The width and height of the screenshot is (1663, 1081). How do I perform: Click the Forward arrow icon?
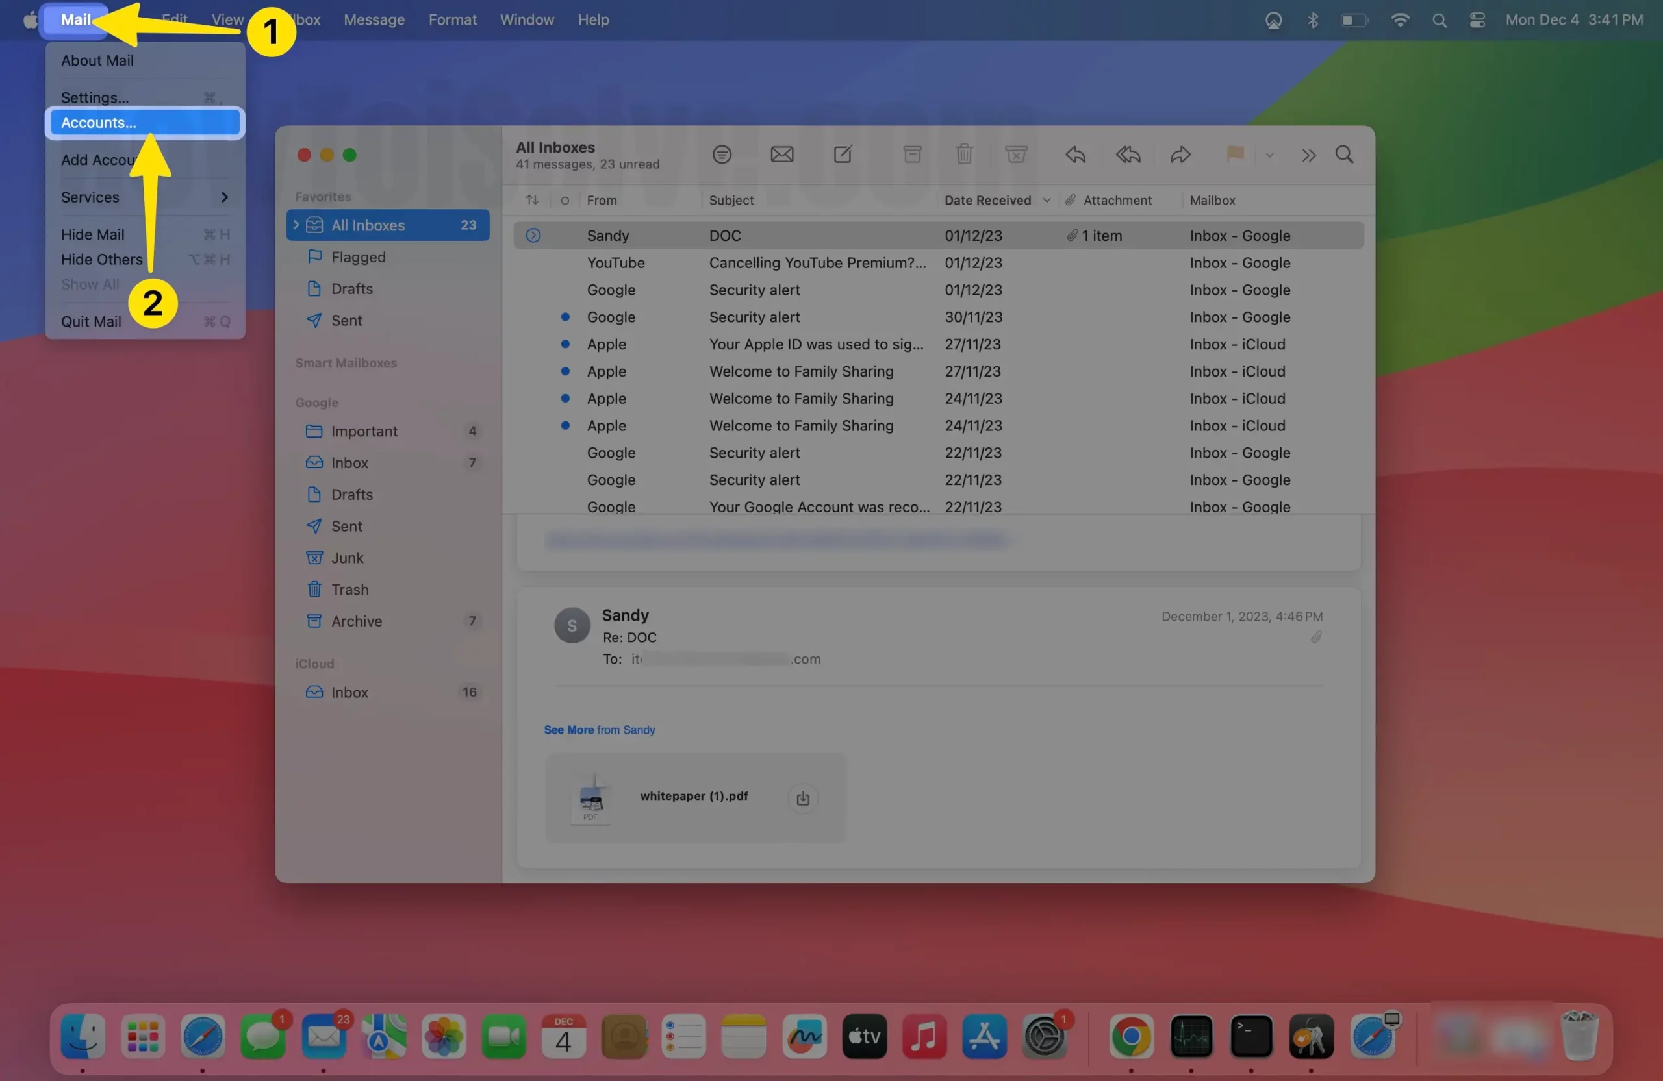(1180, 155)
